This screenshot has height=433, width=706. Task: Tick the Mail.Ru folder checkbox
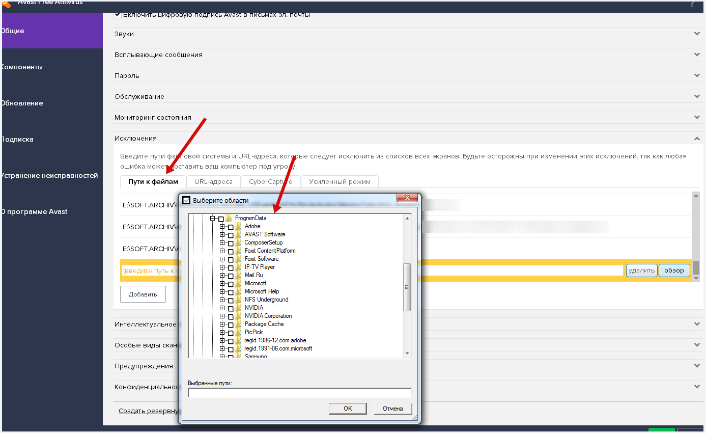coord(231,276)
